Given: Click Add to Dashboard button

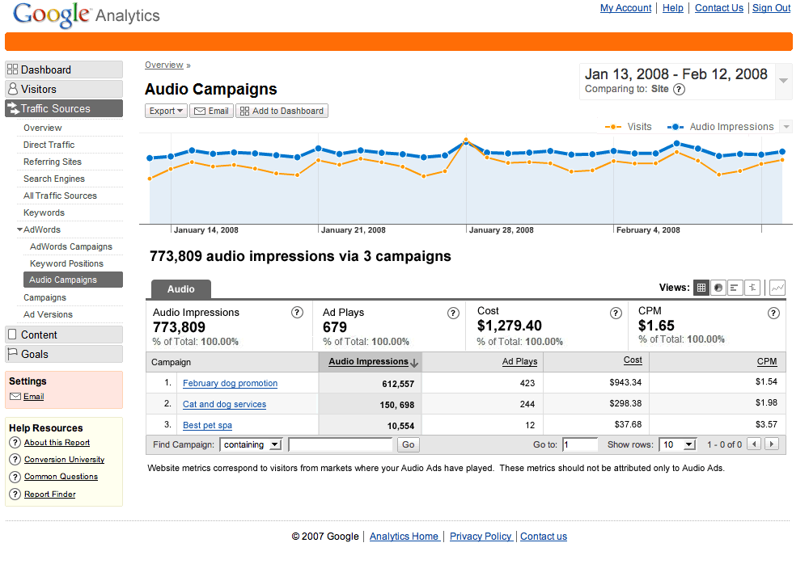Looking at the screenshot, I should 282,111.
